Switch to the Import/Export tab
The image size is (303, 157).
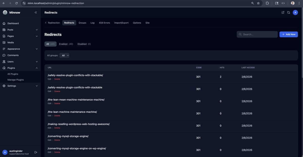(121, 23)
